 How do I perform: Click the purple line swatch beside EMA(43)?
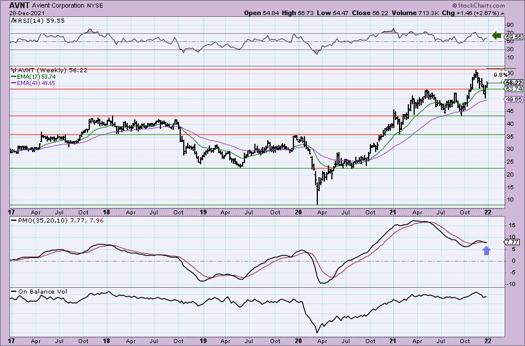coord(14,83)
